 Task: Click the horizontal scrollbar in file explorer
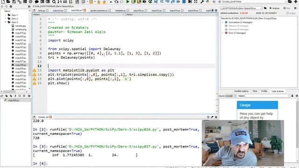(9, 91)
